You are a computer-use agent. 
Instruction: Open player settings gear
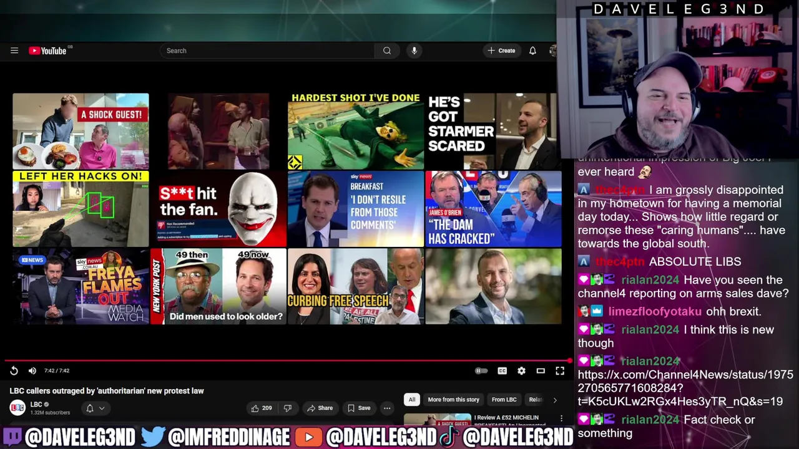tap(521, 370)
